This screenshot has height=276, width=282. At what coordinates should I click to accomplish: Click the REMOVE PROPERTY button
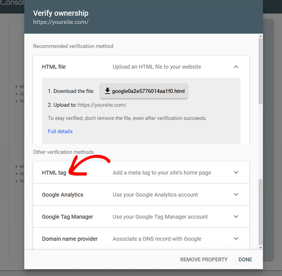pos(204,259)
